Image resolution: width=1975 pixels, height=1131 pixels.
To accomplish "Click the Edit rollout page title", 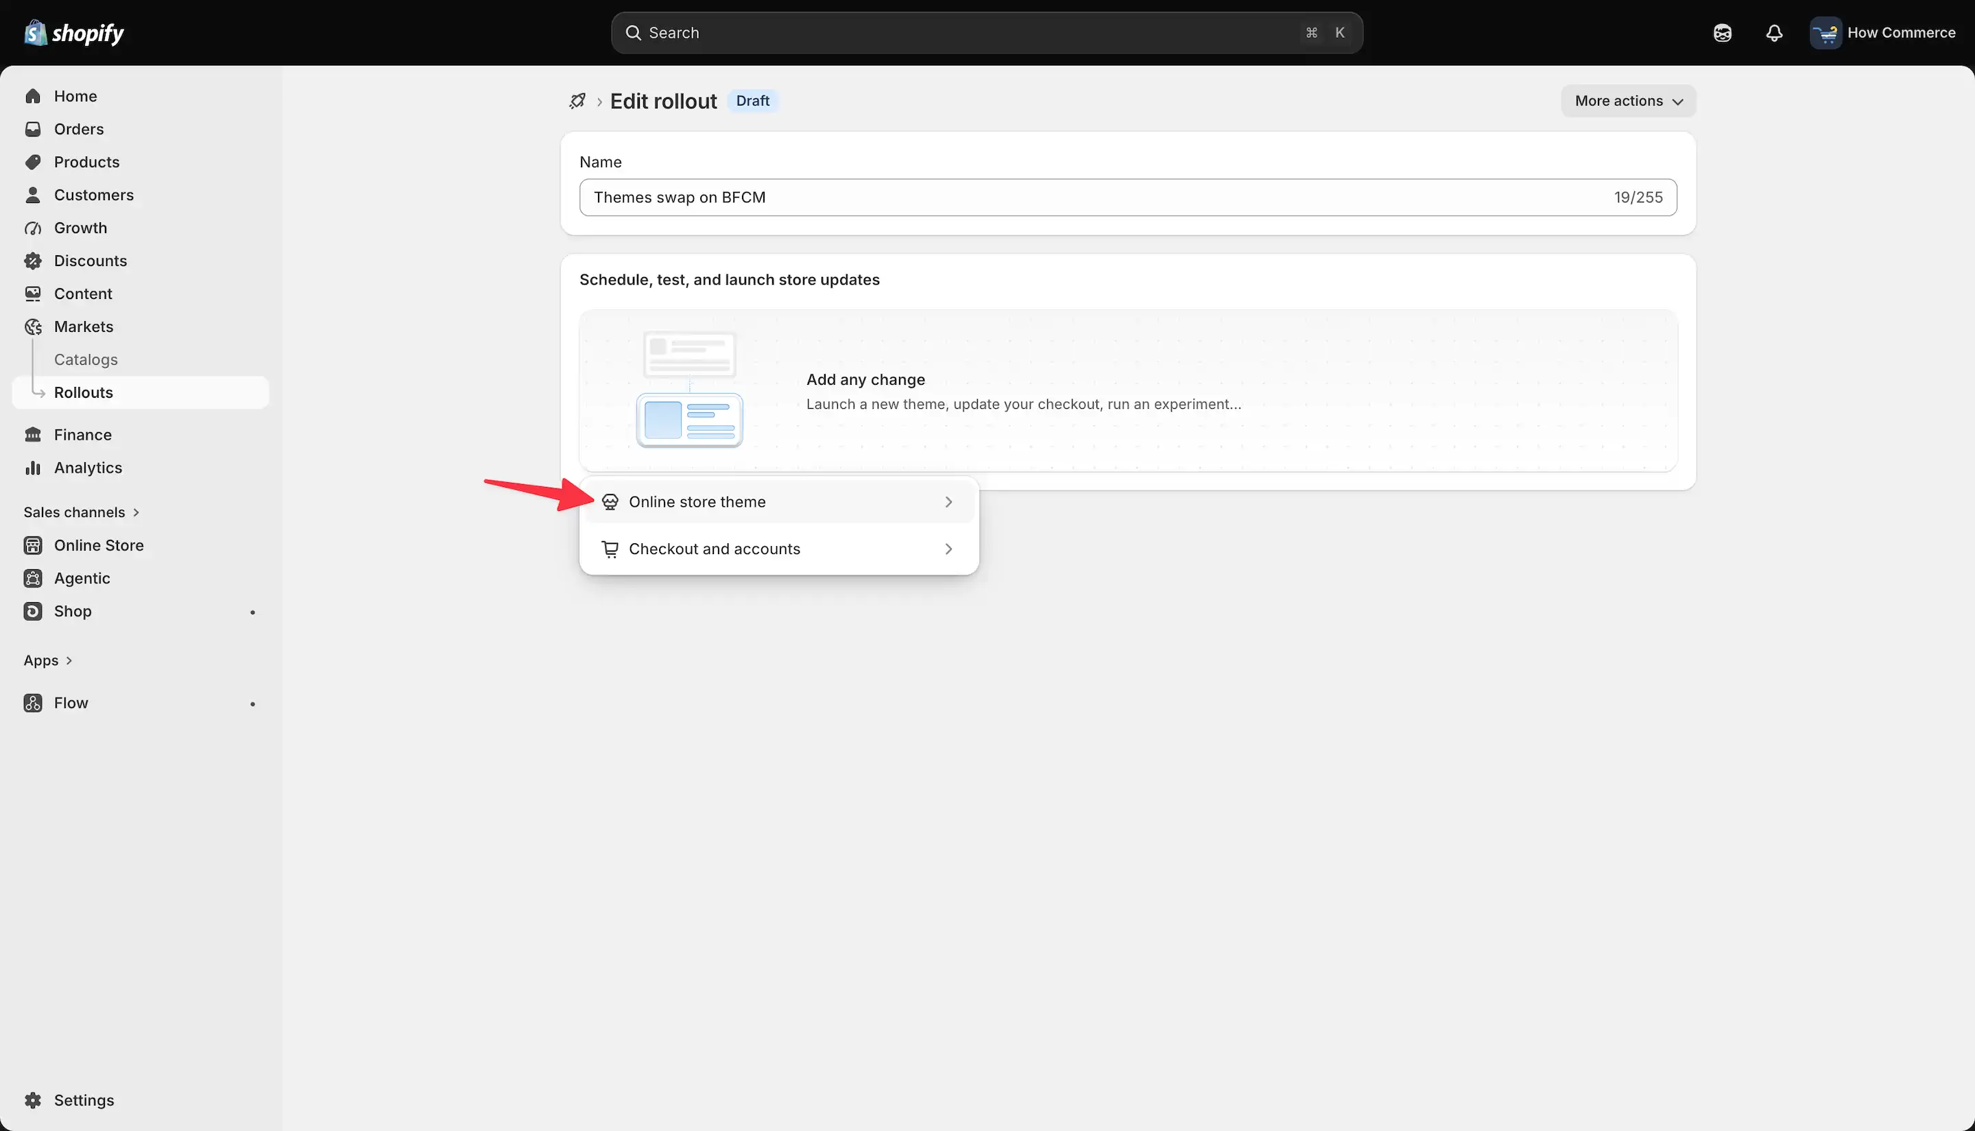I will (663, 101).
